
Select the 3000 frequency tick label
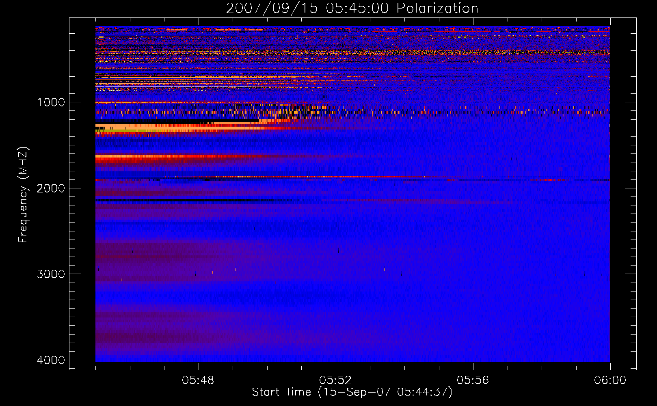coord(51,274)
